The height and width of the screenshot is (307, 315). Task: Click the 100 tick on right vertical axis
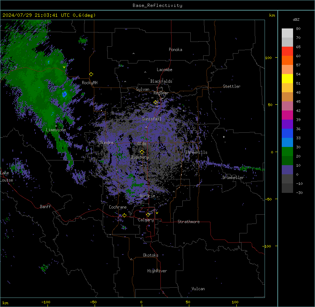point(268,58)
